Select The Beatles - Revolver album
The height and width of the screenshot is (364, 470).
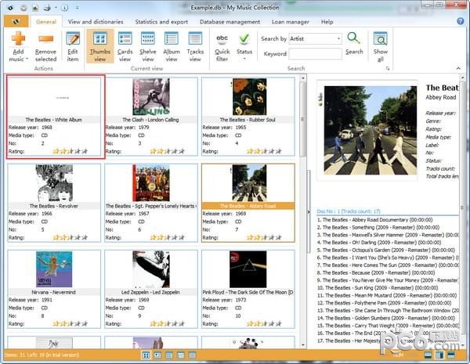click(x=54, y=203)
